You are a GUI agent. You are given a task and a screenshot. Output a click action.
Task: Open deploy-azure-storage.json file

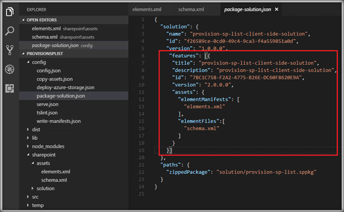[x=65, y=88]
